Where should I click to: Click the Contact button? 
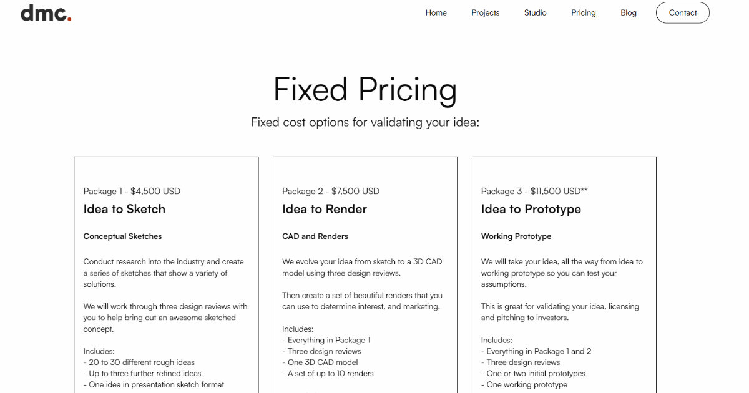pyautogui.click(x=682, y=12)
